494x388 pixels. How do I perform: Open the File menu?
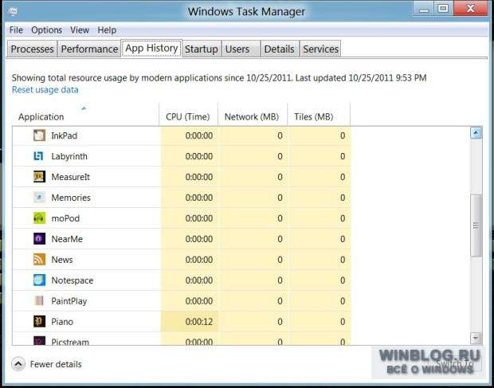coord(16,30)
